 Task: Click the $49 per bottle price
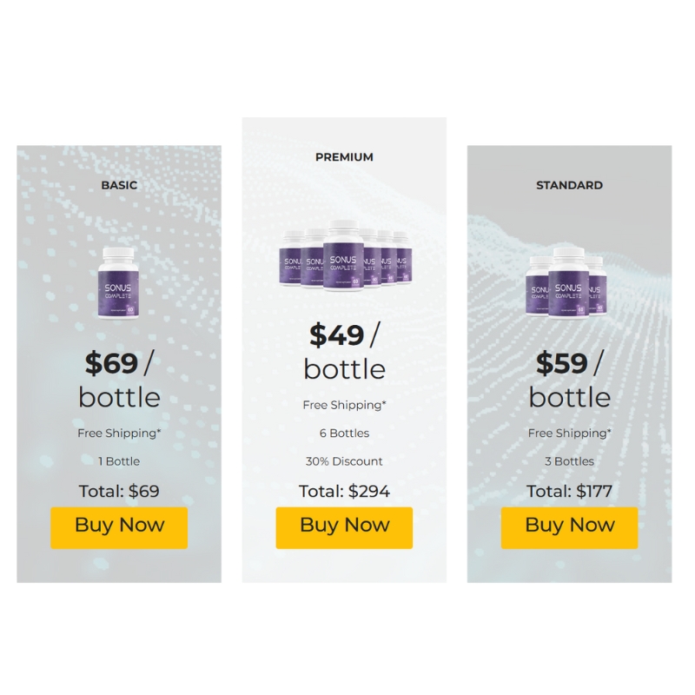point(344,351)
